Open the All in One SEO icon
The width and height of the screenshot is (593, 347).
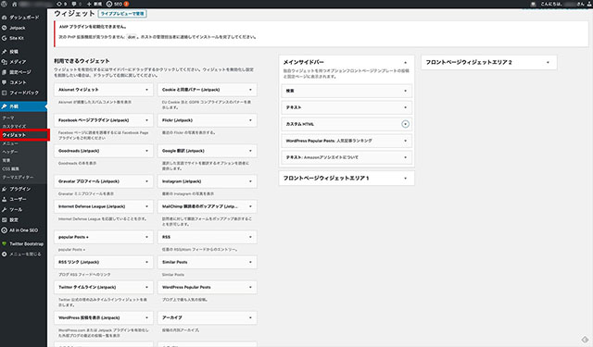pos(4,230)
